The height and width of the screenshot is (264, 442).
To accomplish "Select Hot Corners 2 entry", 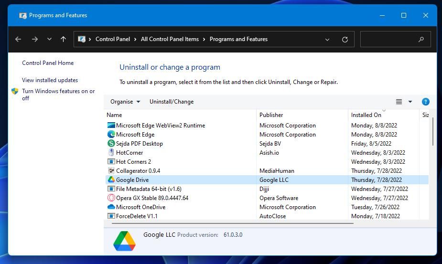I will point(133,162).
